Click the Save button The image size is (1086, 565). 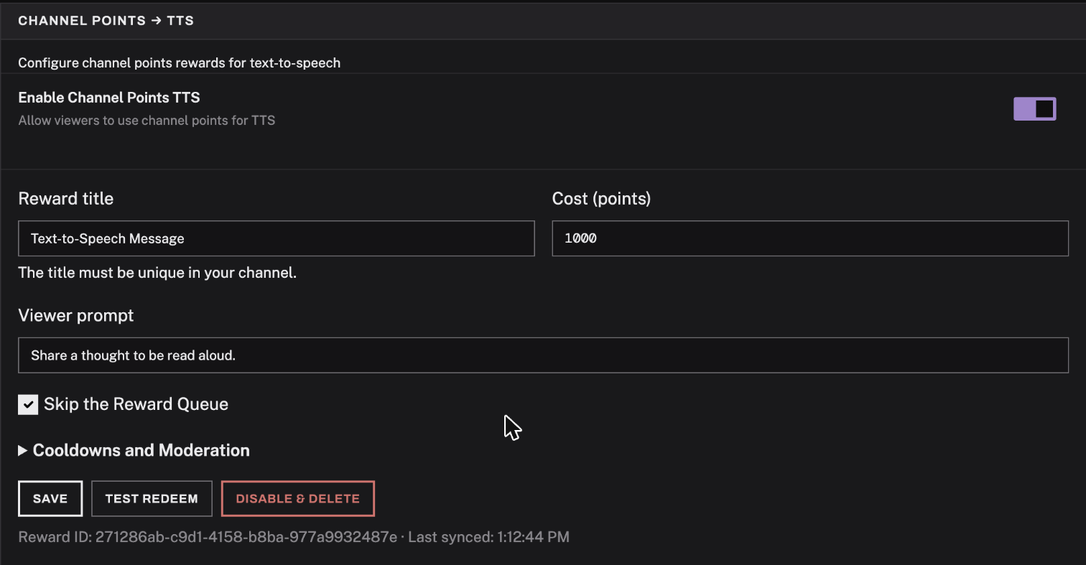tap(50, 499)
